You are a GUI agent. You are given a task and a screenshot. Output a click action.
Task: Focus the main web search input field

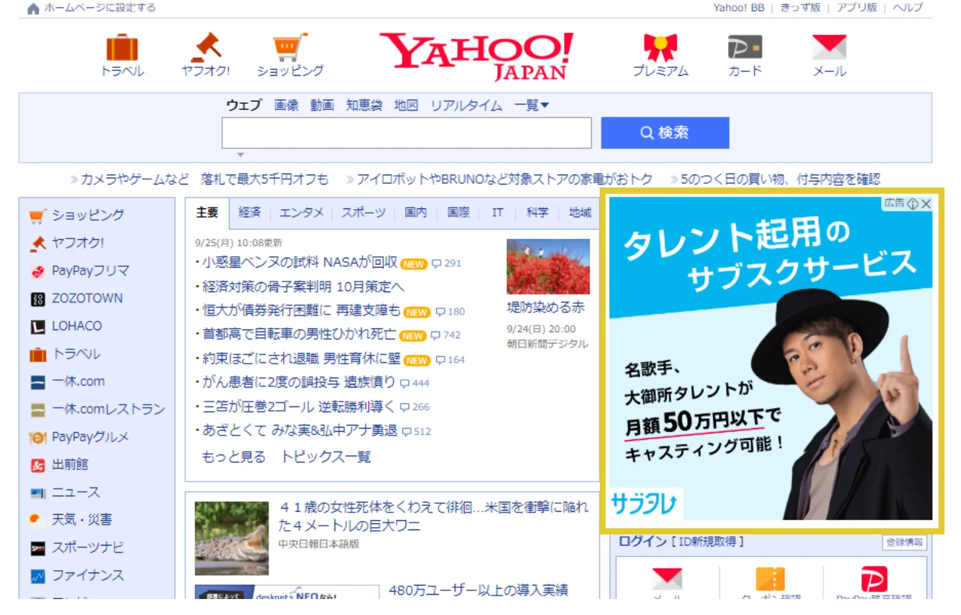pos(407,133)
